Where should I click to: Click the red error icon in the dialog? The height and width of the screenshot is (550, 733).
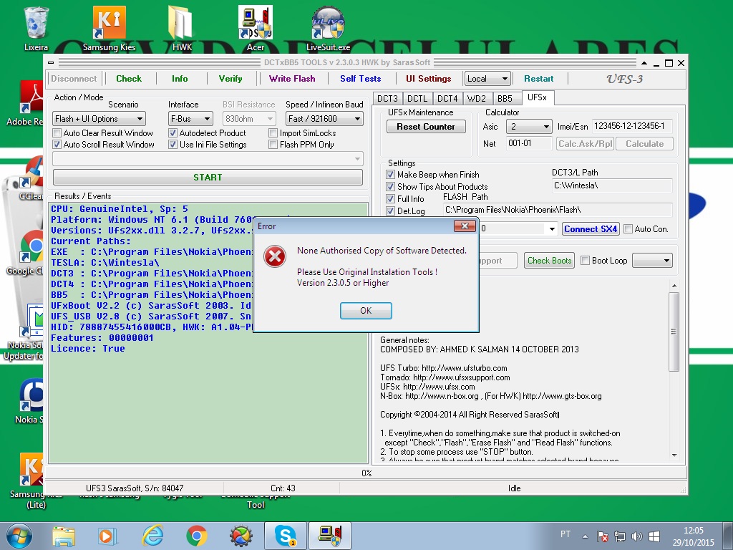pyautogui.click(x=275, y=257)
